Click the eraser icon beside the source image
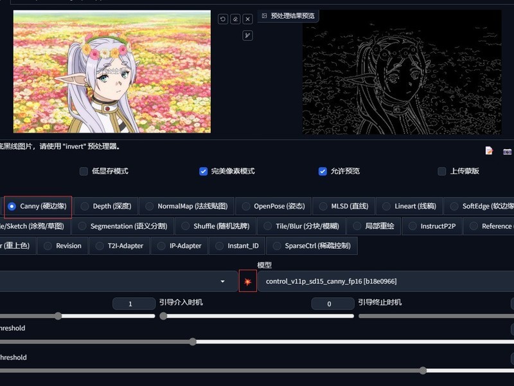The height and width of the screenshot is (386, 514). click(x=235, y=19)
